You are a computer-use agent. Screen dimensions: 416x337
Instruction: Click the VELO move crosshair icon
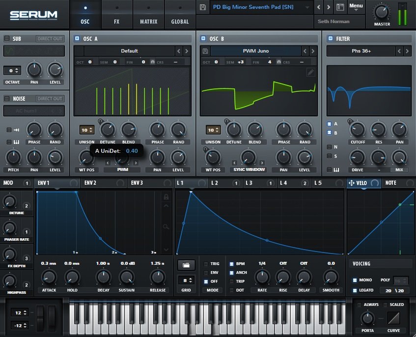[x=351, y=183]
